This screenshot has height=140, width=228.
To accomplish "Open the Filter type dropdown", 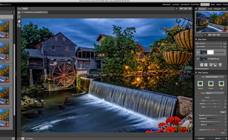I will click(215, 77).
